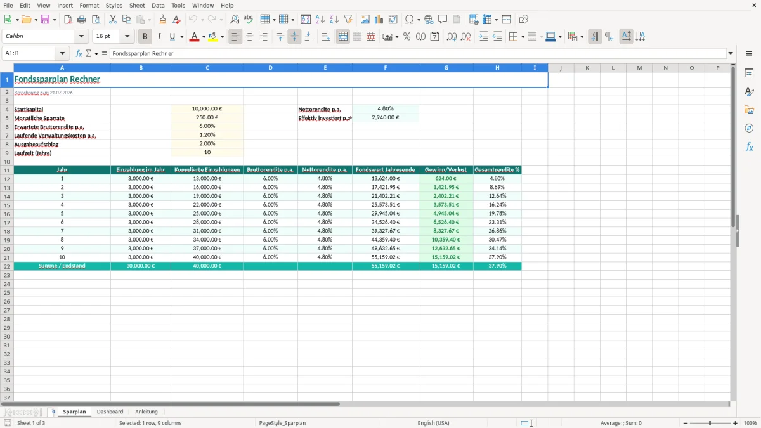Screen dimensions: 761x428
Task: Insert a hyperlink
Action: [429, 20]
